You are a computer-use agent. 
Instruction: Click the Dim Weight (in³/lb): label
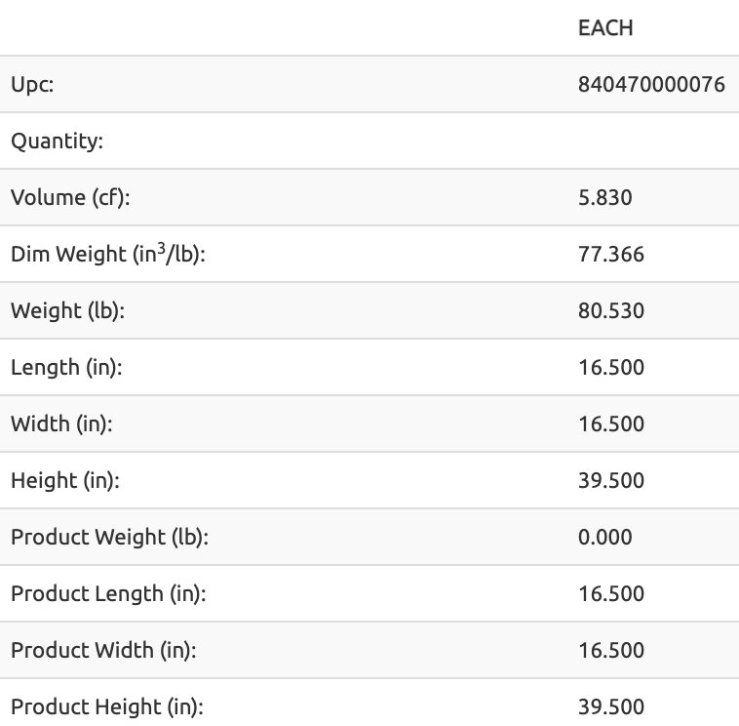pyautogui.click(x=108, y=254)
